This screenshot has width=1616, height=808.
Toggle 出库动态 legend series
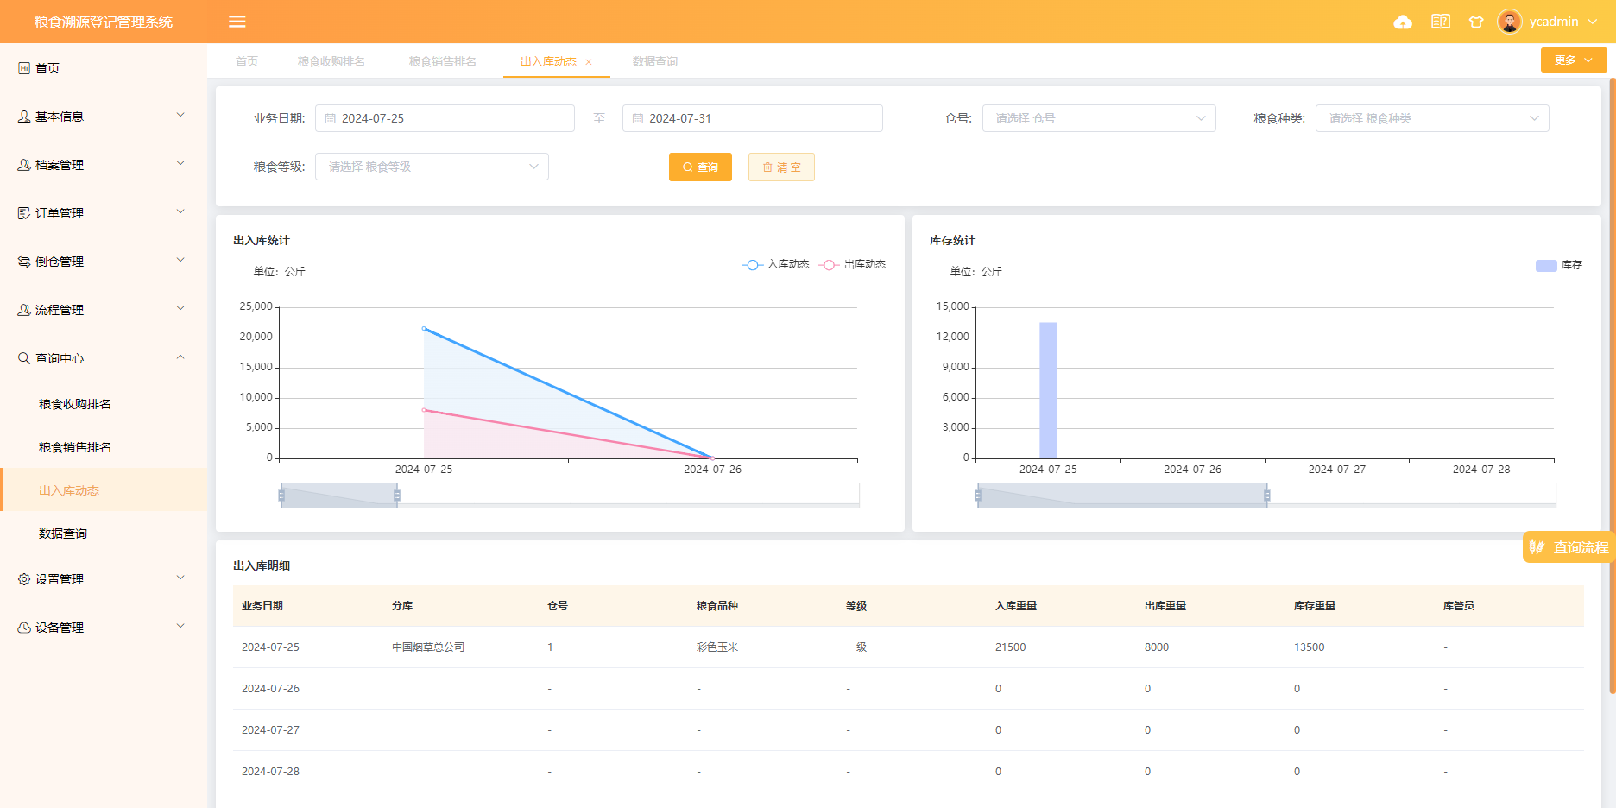[853, 265]
